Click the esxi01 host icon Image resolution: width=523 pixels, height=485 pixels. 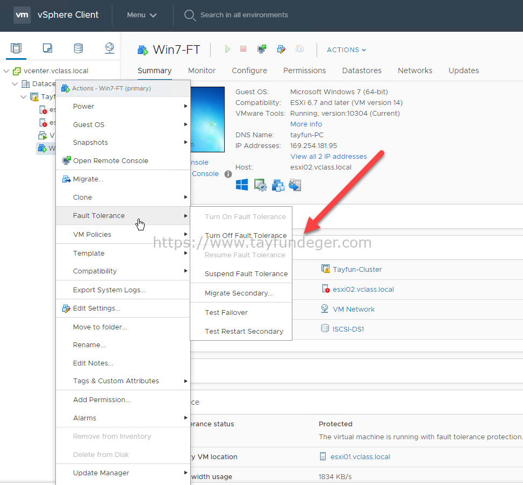323,456
